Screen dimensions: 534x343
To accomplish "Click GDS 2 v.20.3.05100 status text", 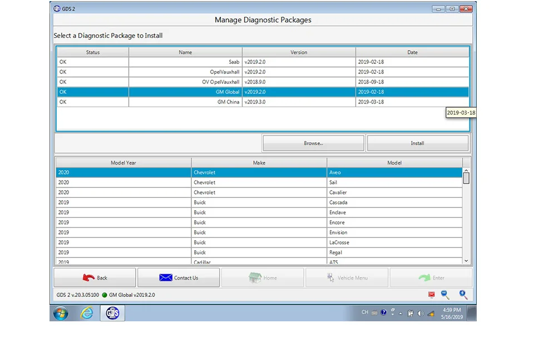I will click(x=78, y=295).
